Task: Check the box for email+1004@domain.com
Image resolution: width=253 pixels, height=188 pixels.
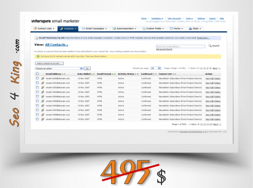Action: [38, 96]
